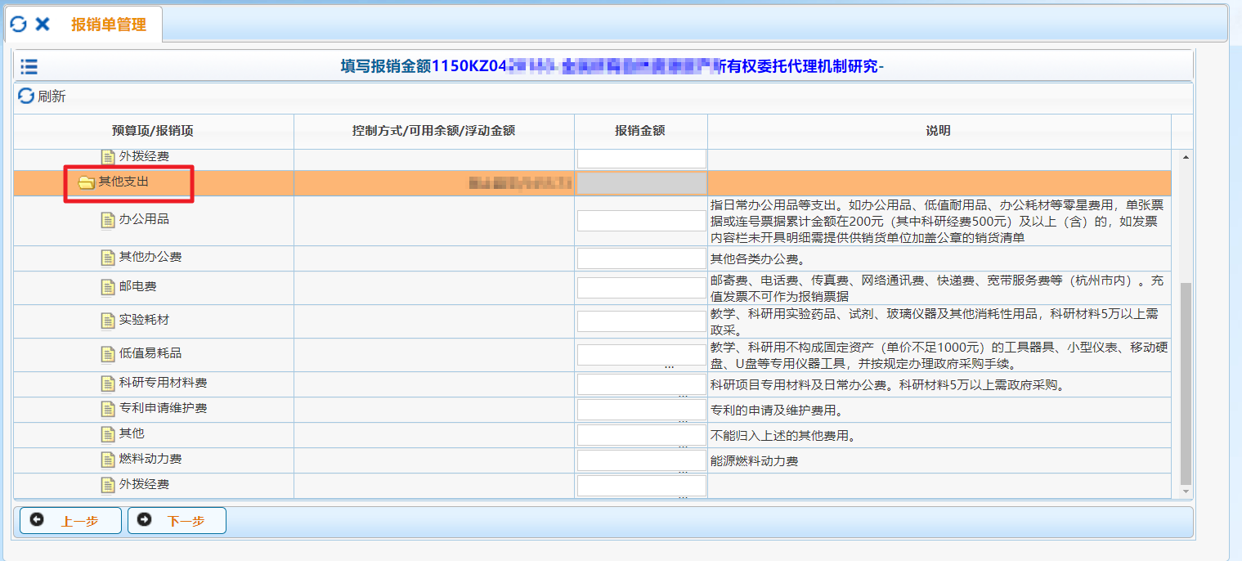This screenshot has height=561, width=1242.
Task: Select the 其他办公费 tree item
Action: [x=150, y=258]
